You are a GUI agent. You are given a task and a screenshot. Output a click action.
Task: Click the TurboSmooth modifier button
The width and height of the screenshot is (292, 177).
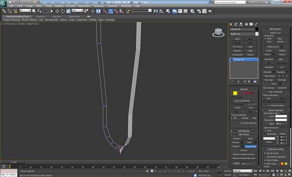237,55
